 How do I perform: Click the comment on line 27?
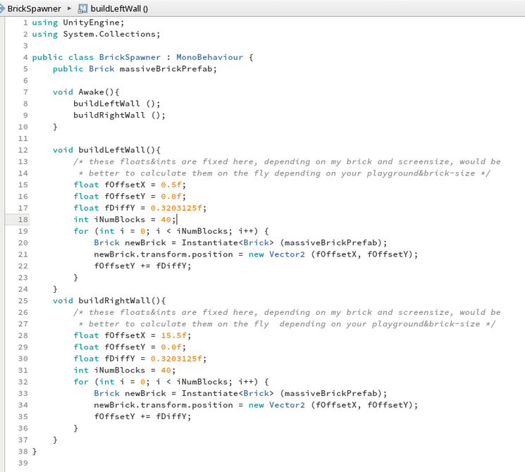[x=287, y=324]
